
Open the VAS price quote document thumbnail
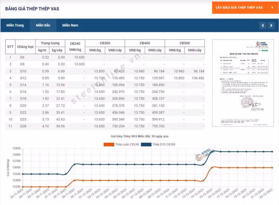[243, 83]
